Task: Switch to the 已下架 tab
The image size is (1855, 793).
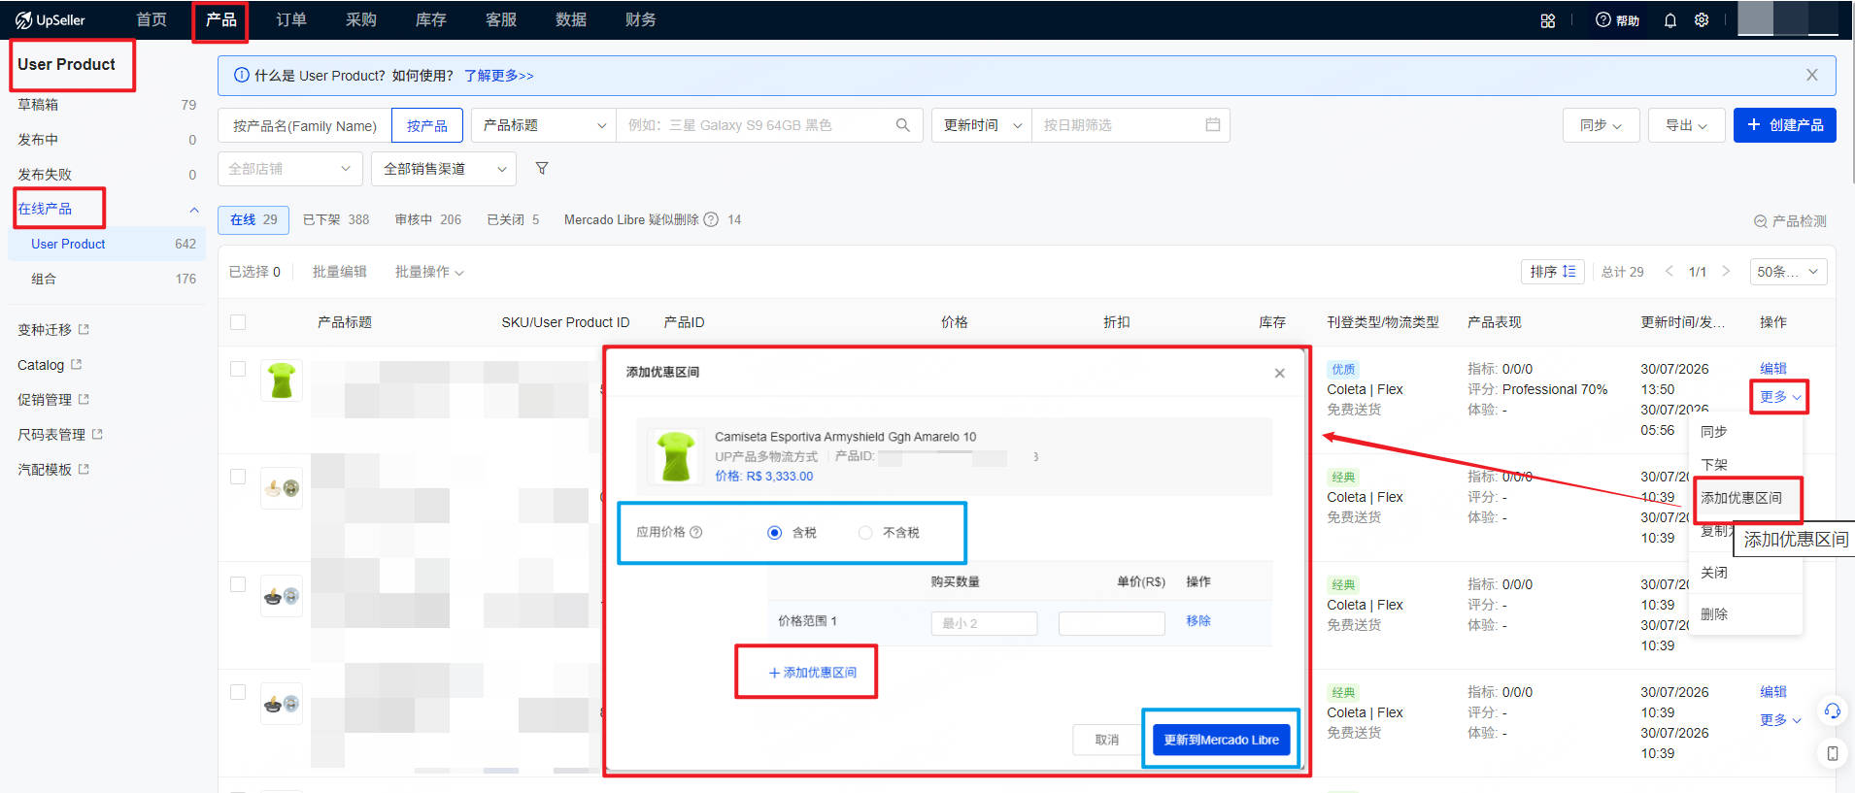Action: (336, 219)
